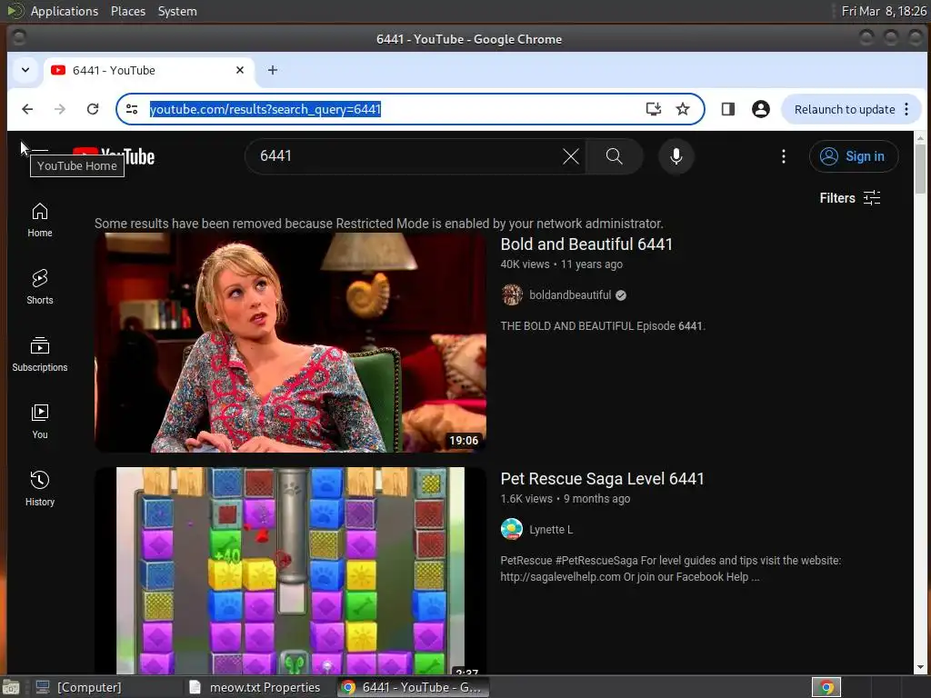Open the You section in sidebar

click(x=40, y=422)
